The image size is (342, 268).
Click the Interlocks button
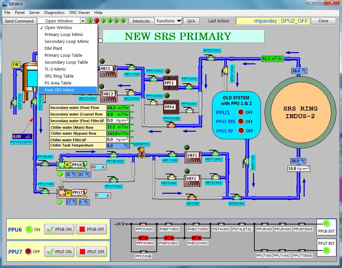(141, 21)
